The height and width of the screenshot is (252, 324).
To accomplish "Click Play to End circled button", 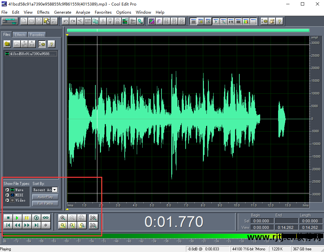I will coord(36,218).
